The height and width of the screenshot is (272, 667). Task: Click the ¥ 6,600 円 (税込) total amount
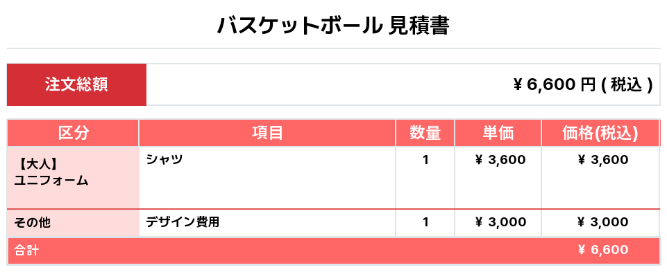pos(583,84)
